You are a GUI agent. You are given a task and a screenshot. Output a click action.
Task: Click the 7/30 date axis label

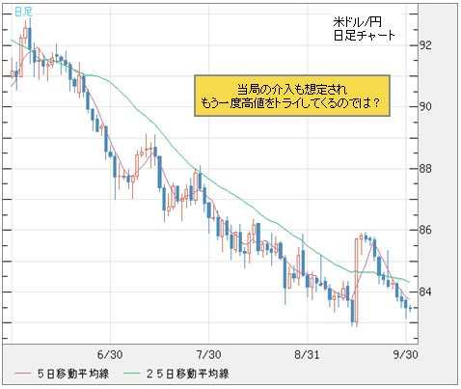pos(208,354)
